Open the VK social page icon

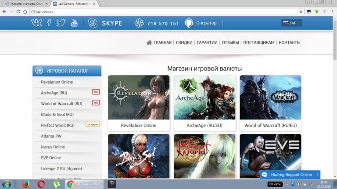(36, 23)
